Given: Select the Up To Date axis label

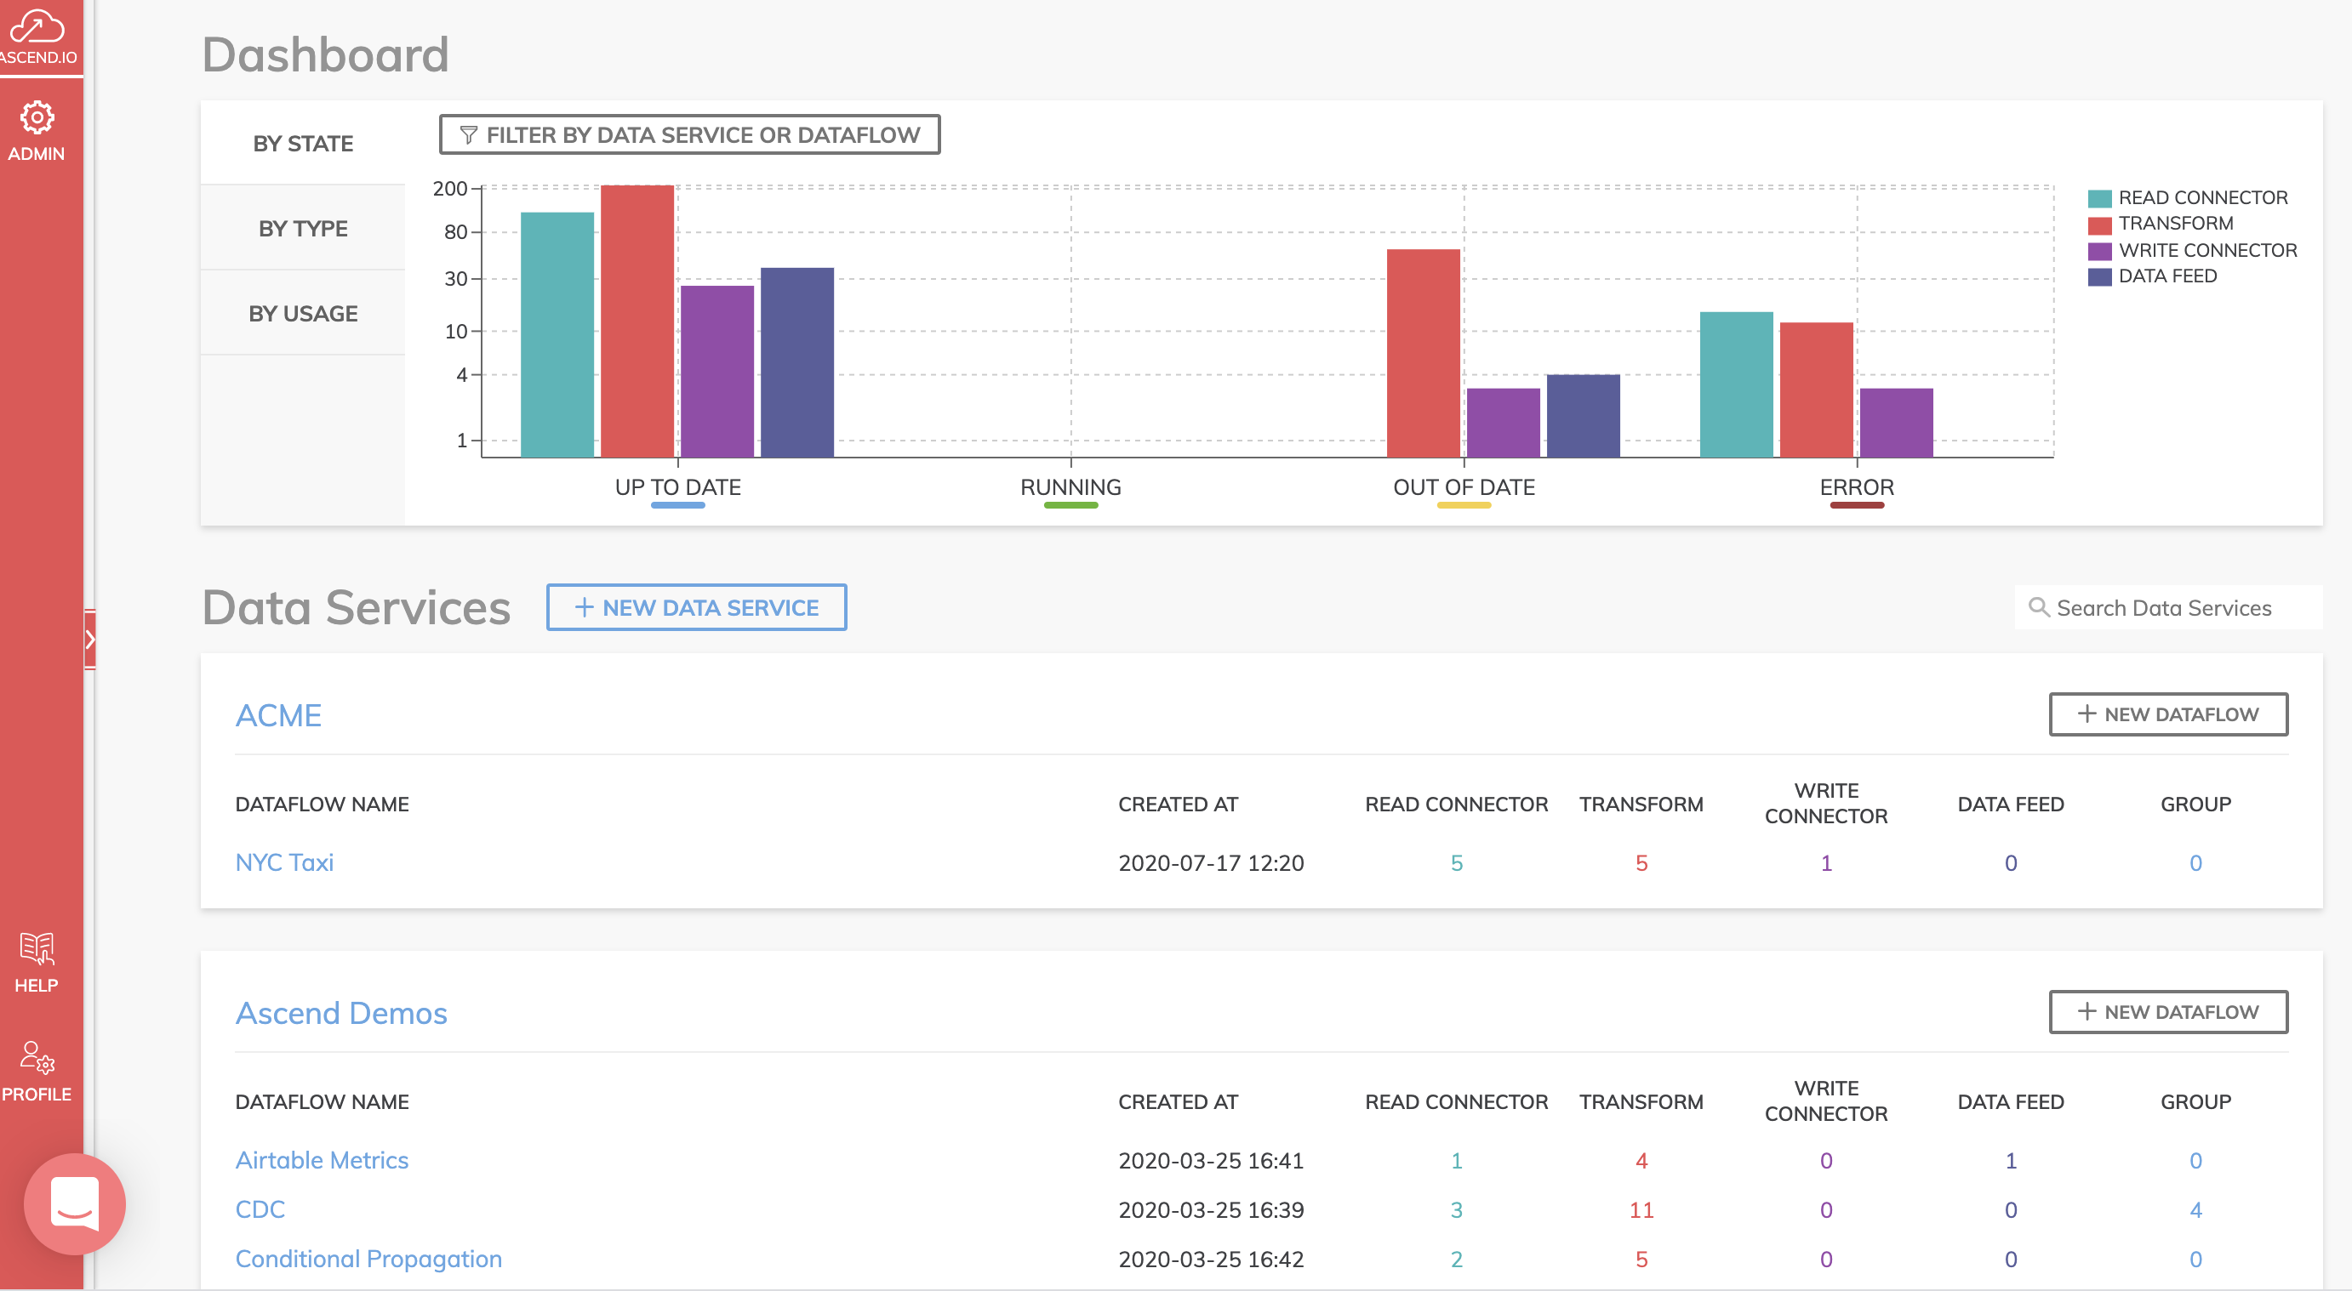Looking at the screenshot, I should [678, 487].
